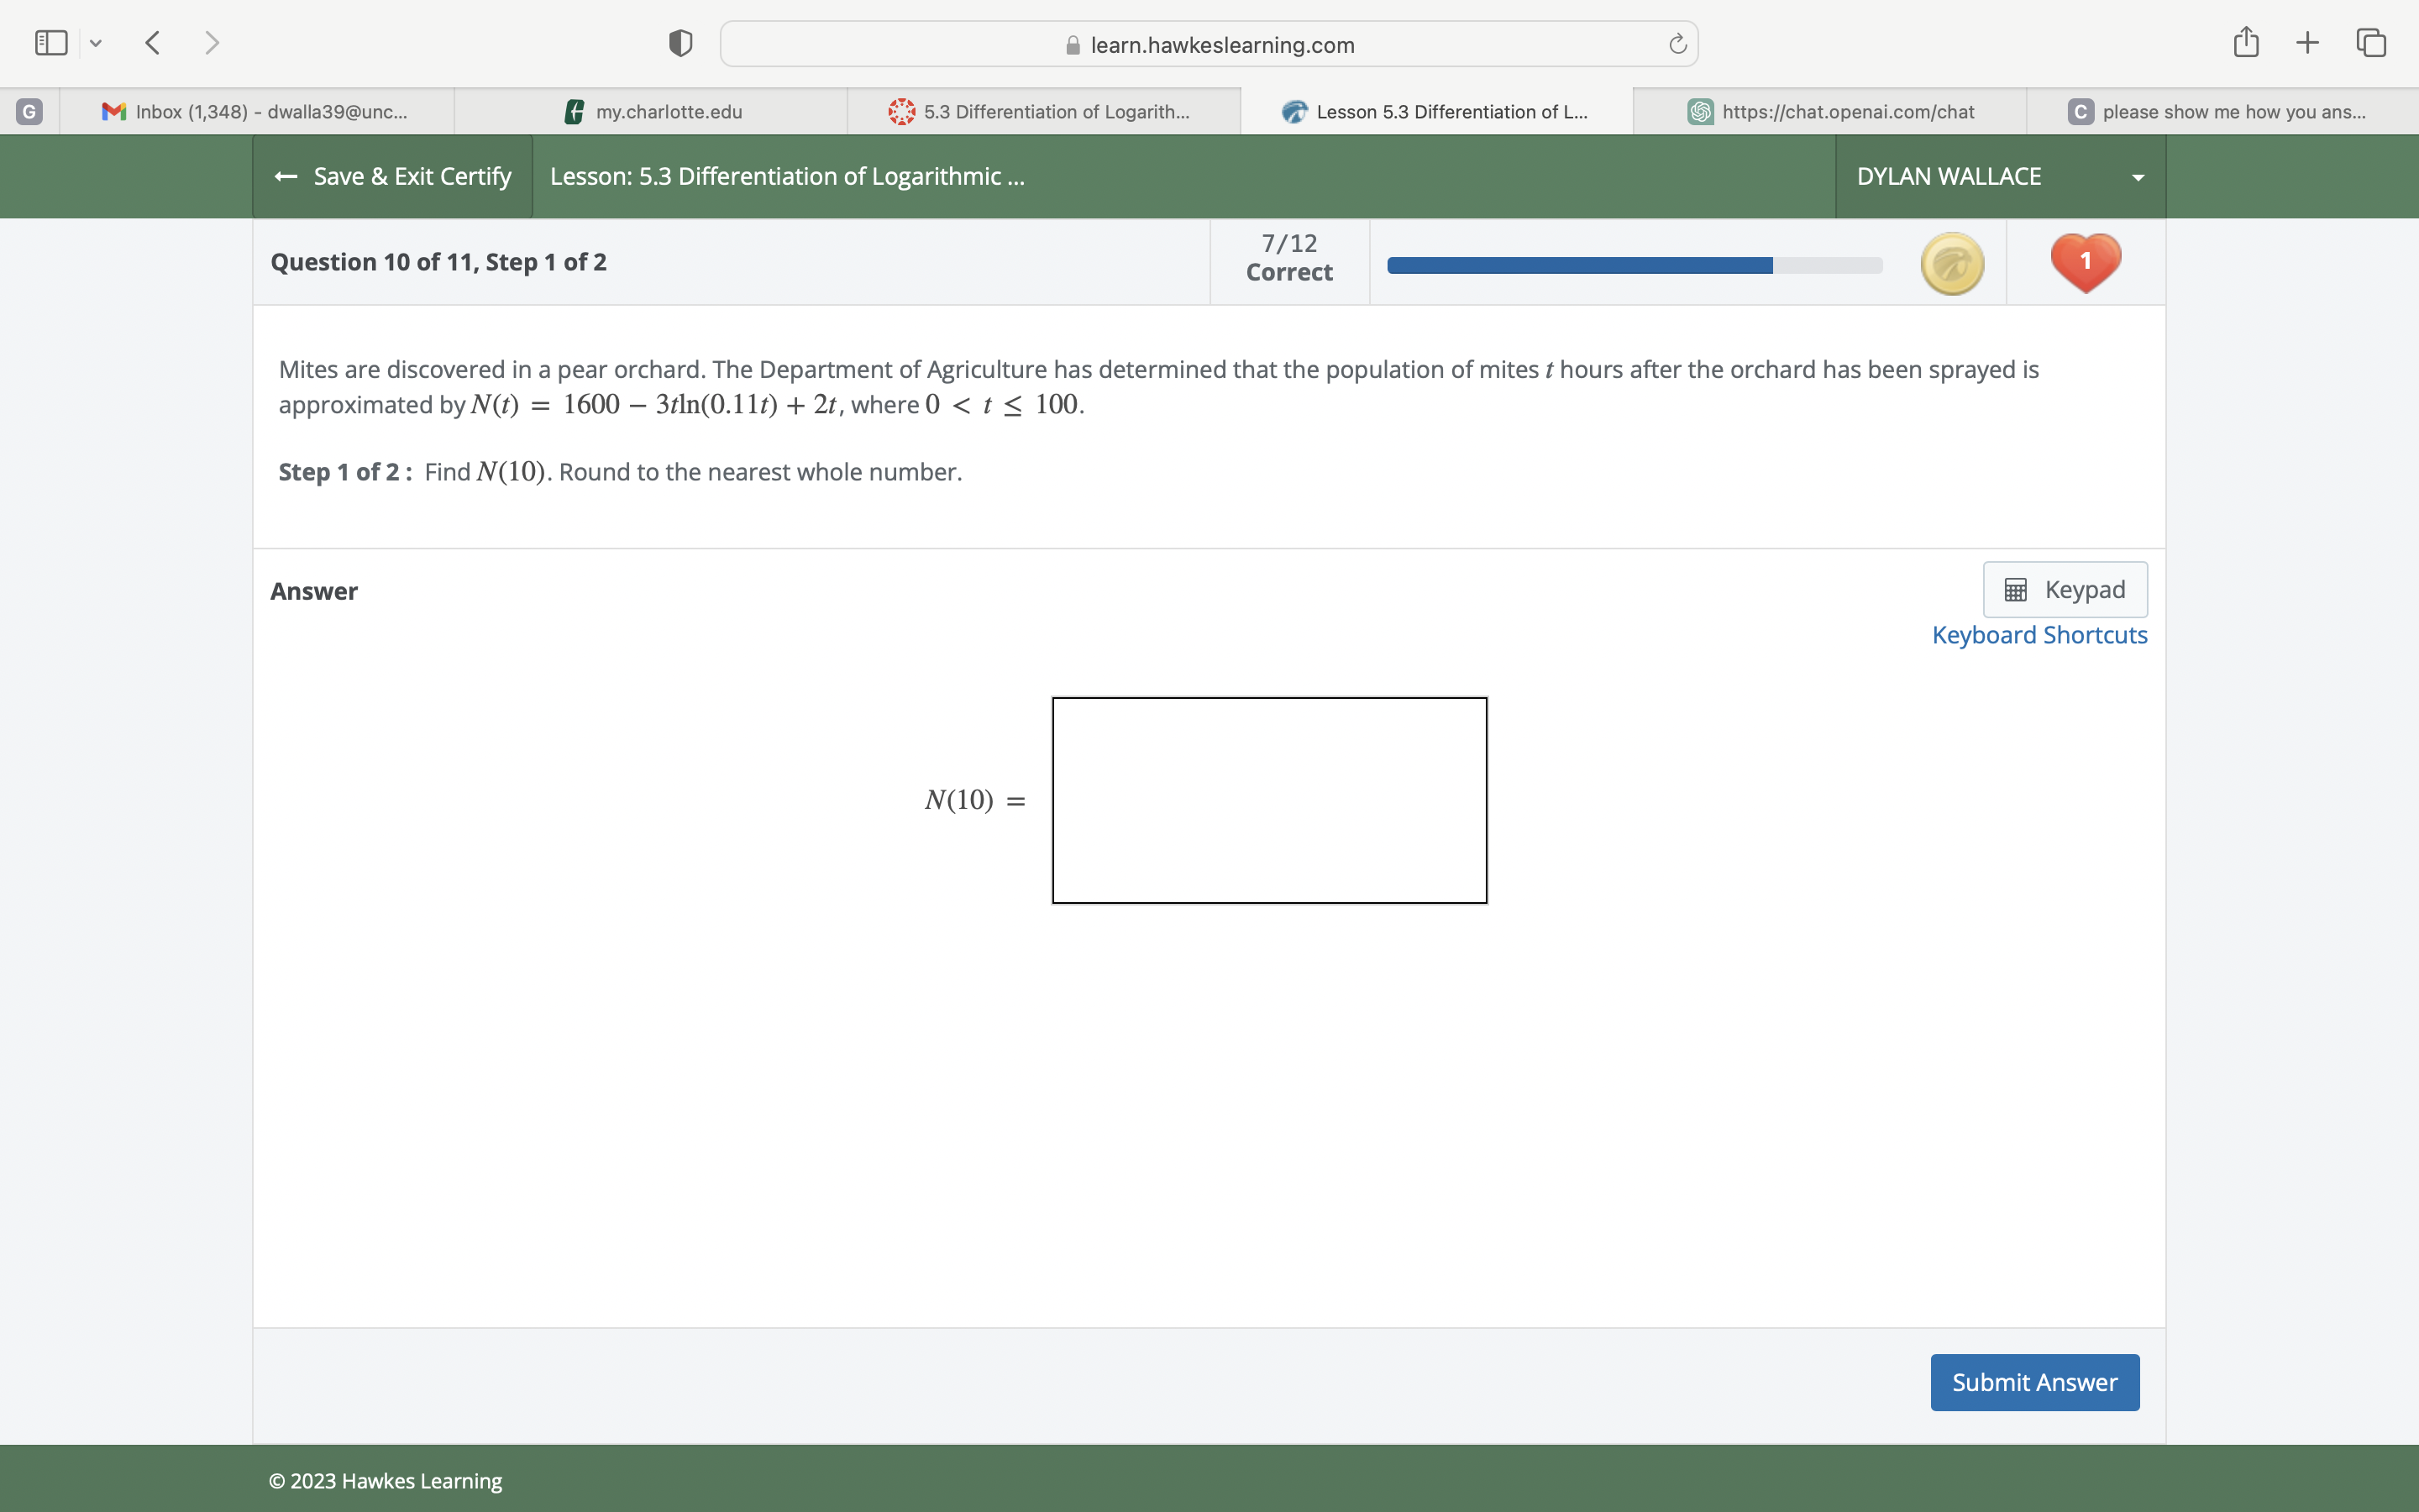Expand the sidebar options chevron
2419x1512 pixels.
tap(97, 42)
